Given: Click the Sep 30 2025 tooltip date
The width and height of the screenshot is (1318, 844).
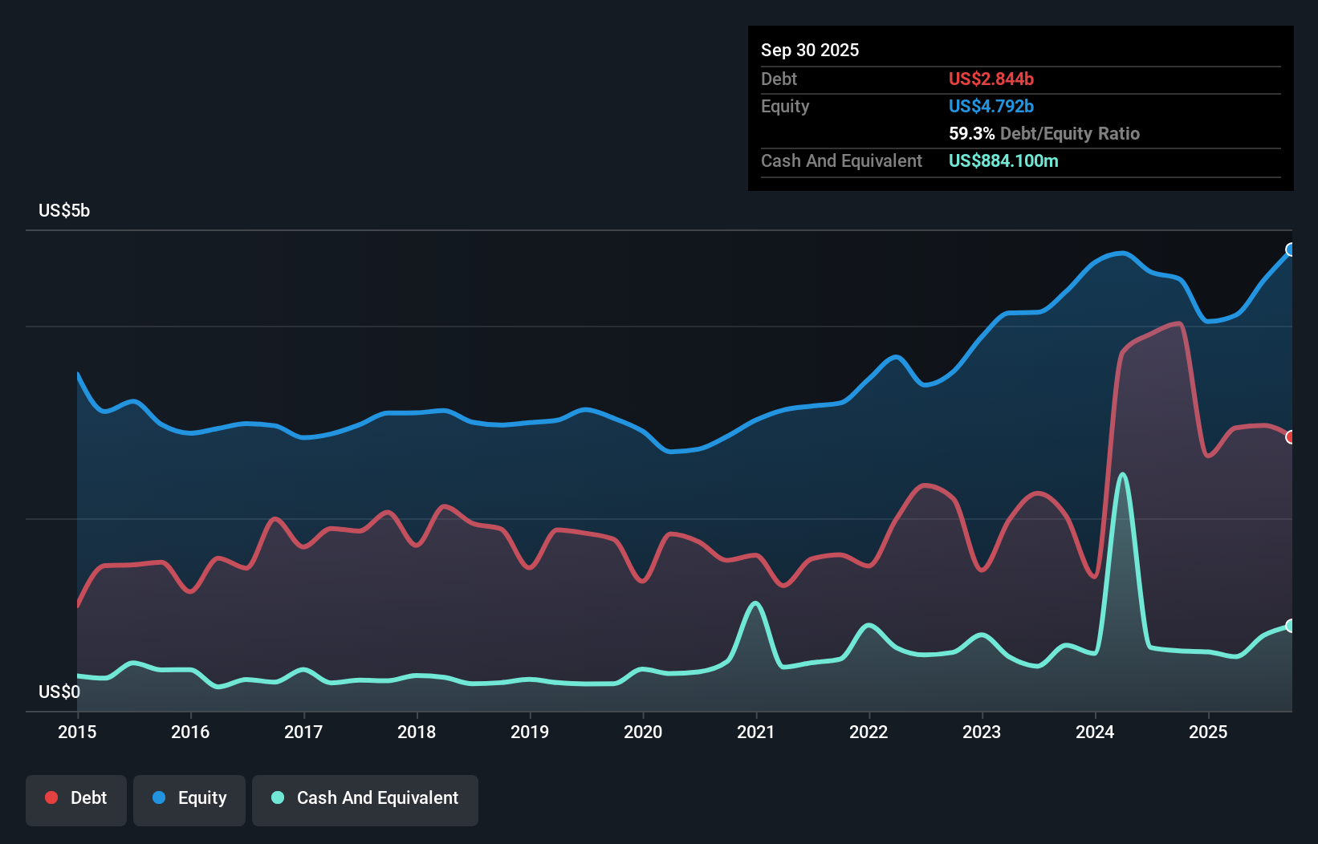Looking at the screenshot, I should (810, 50).
